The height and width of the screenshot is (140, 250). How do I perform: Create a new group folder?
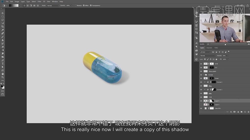pos(241,112)
